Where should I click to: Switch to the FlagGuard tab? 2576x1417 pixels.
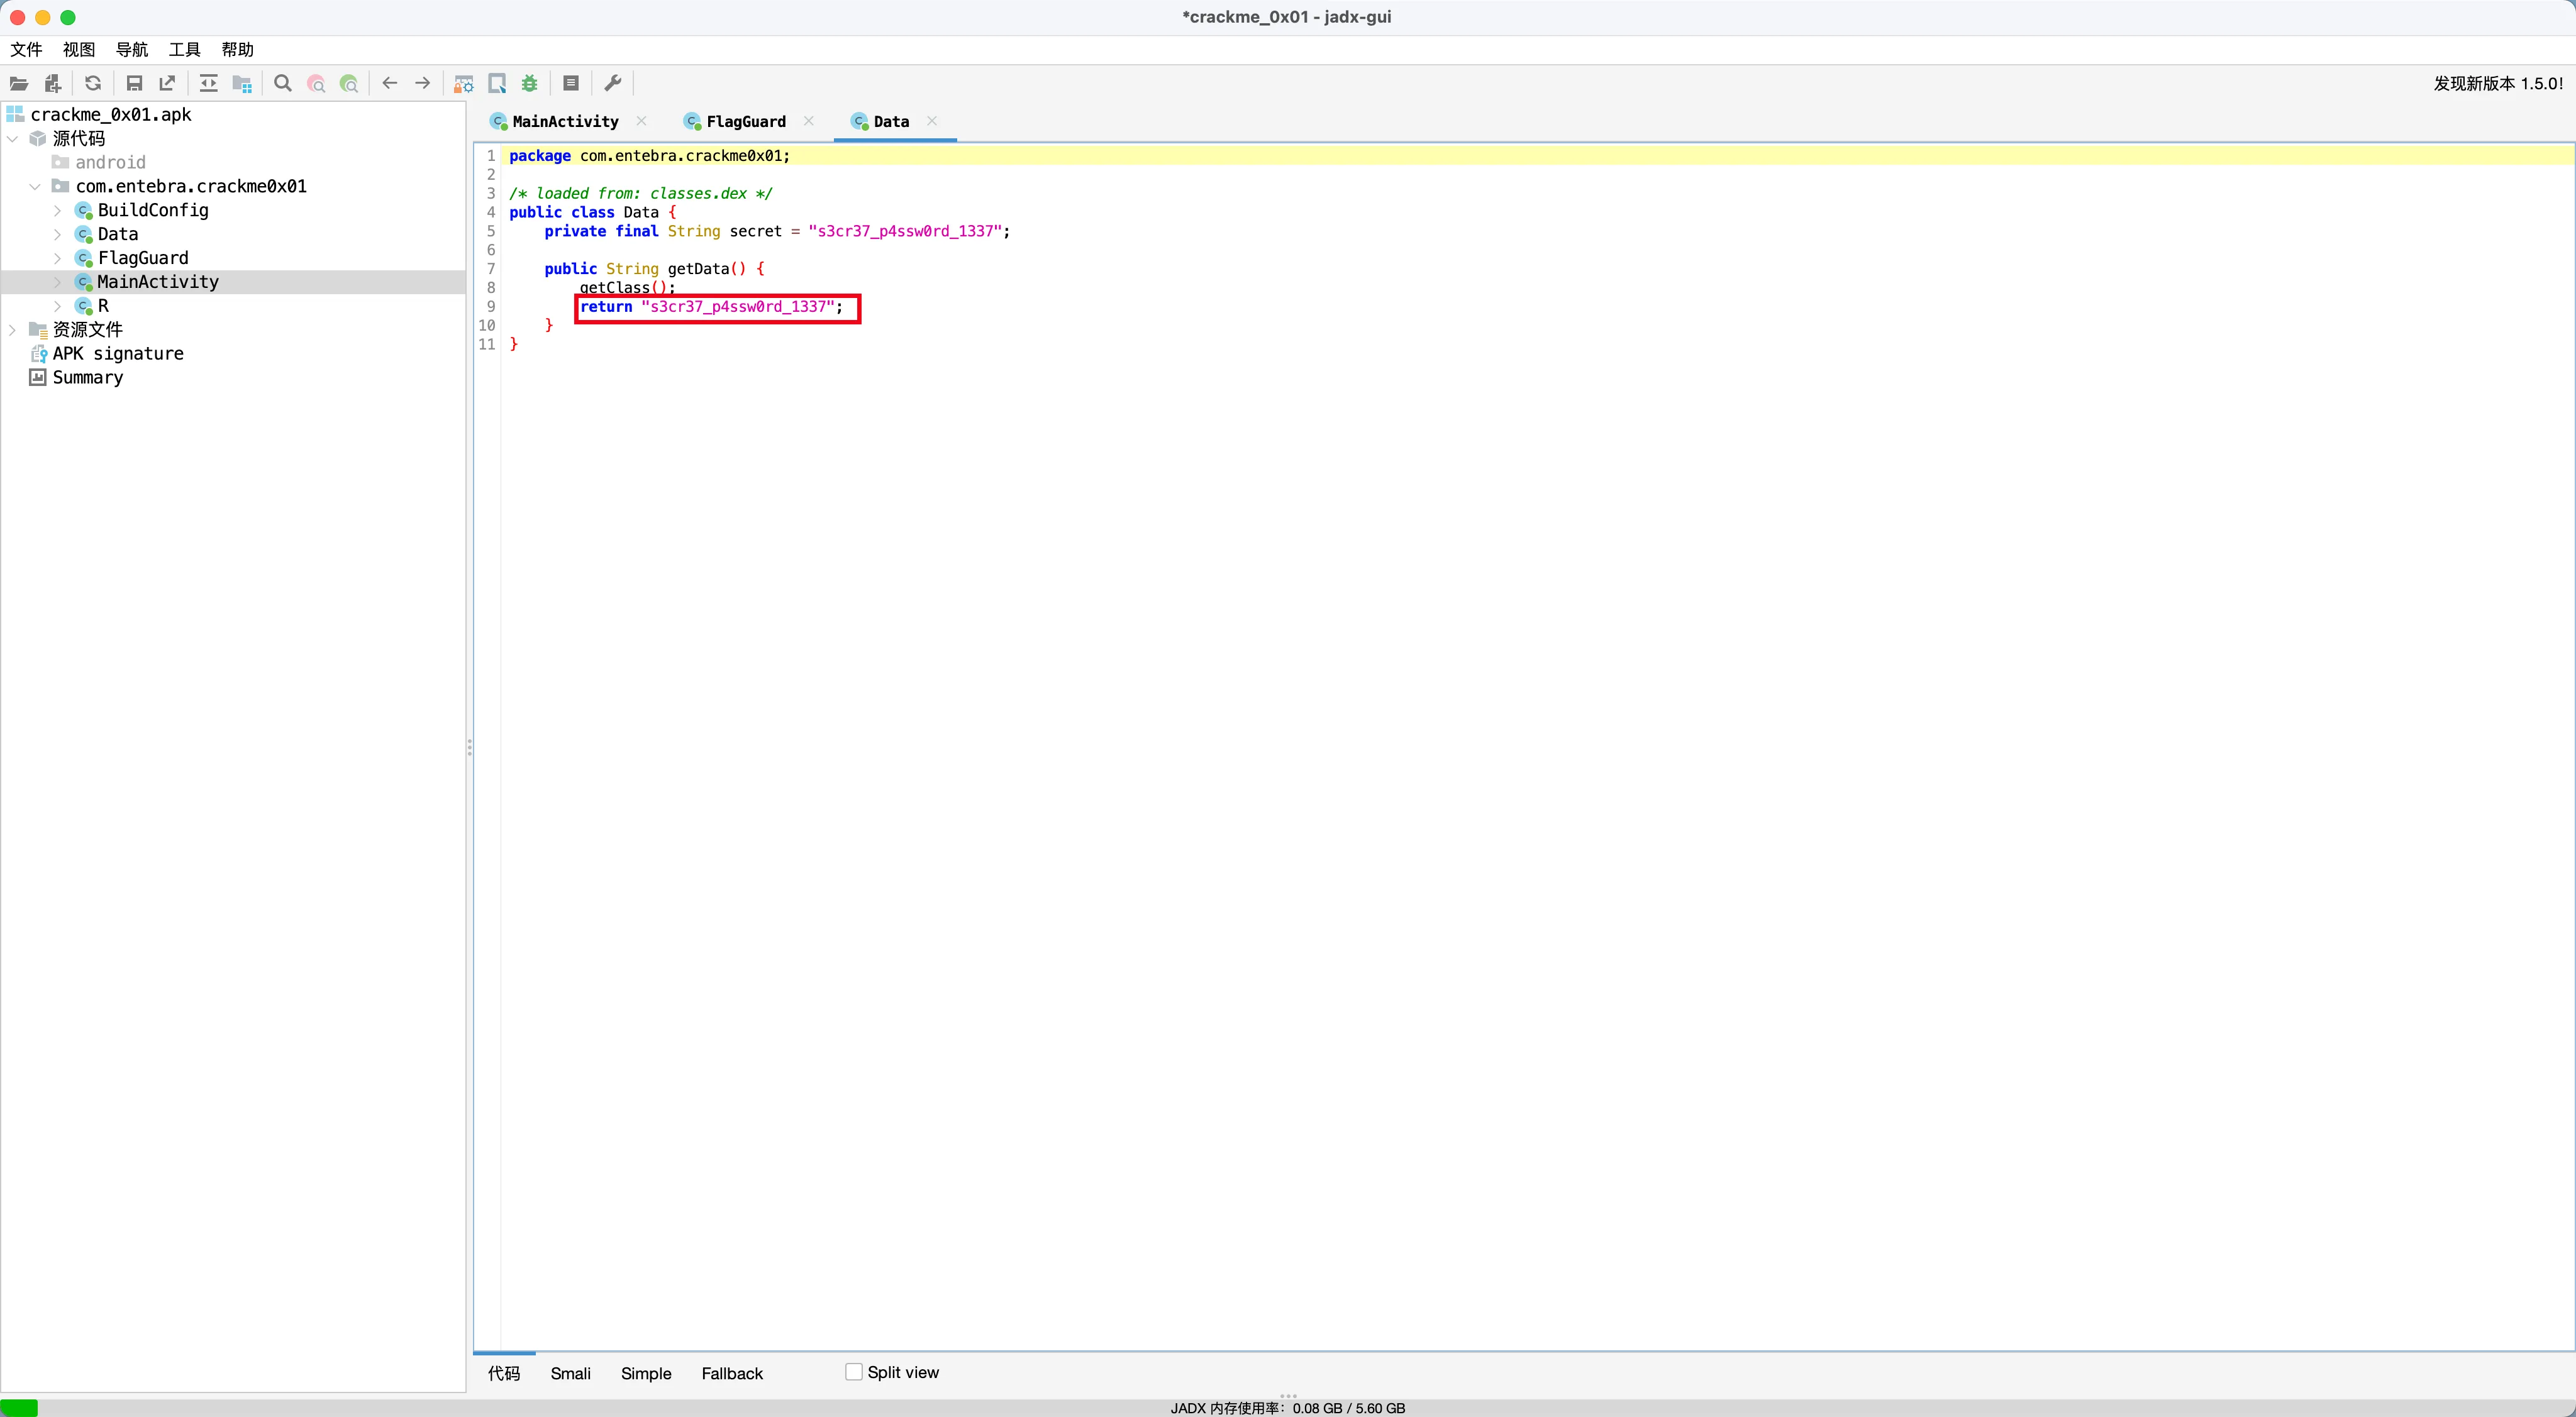pos(745,122)
